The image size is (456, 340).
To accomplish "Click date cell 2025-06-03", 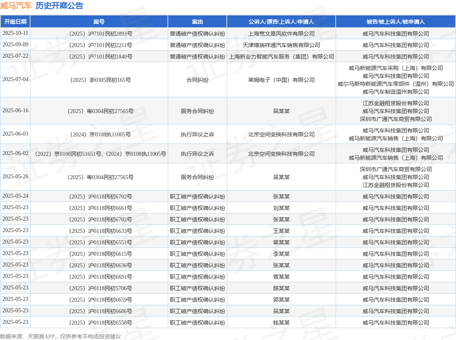I will pos(15,134).
